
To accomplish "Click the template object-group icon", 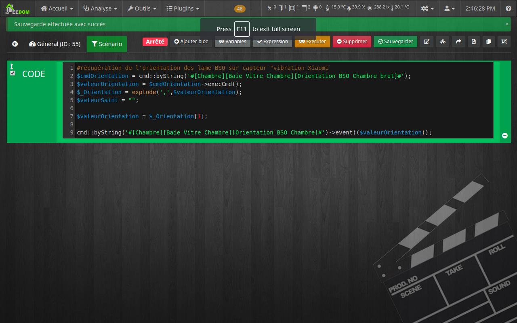I will 504,42.
